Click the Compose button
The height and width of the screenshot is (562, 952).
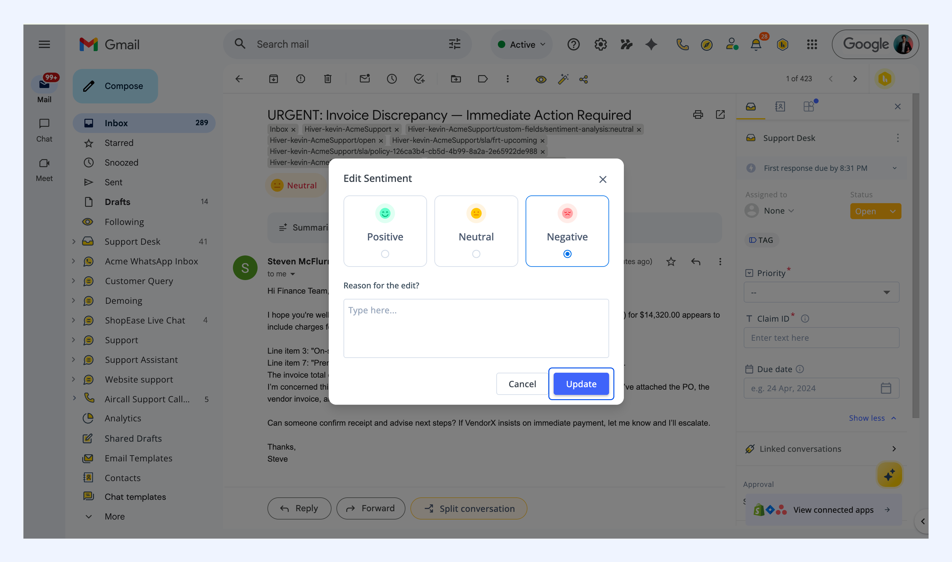[x=115, y=86]
